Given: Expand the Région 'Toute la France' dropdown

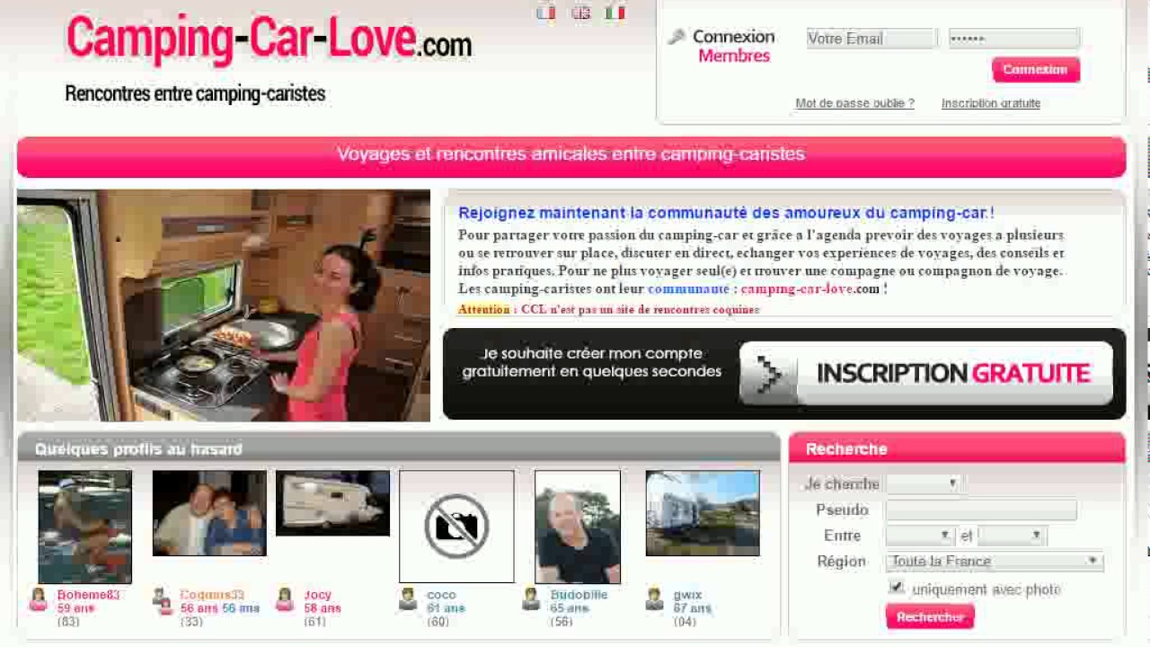Looking at the screenshot, I should [995, 562].
